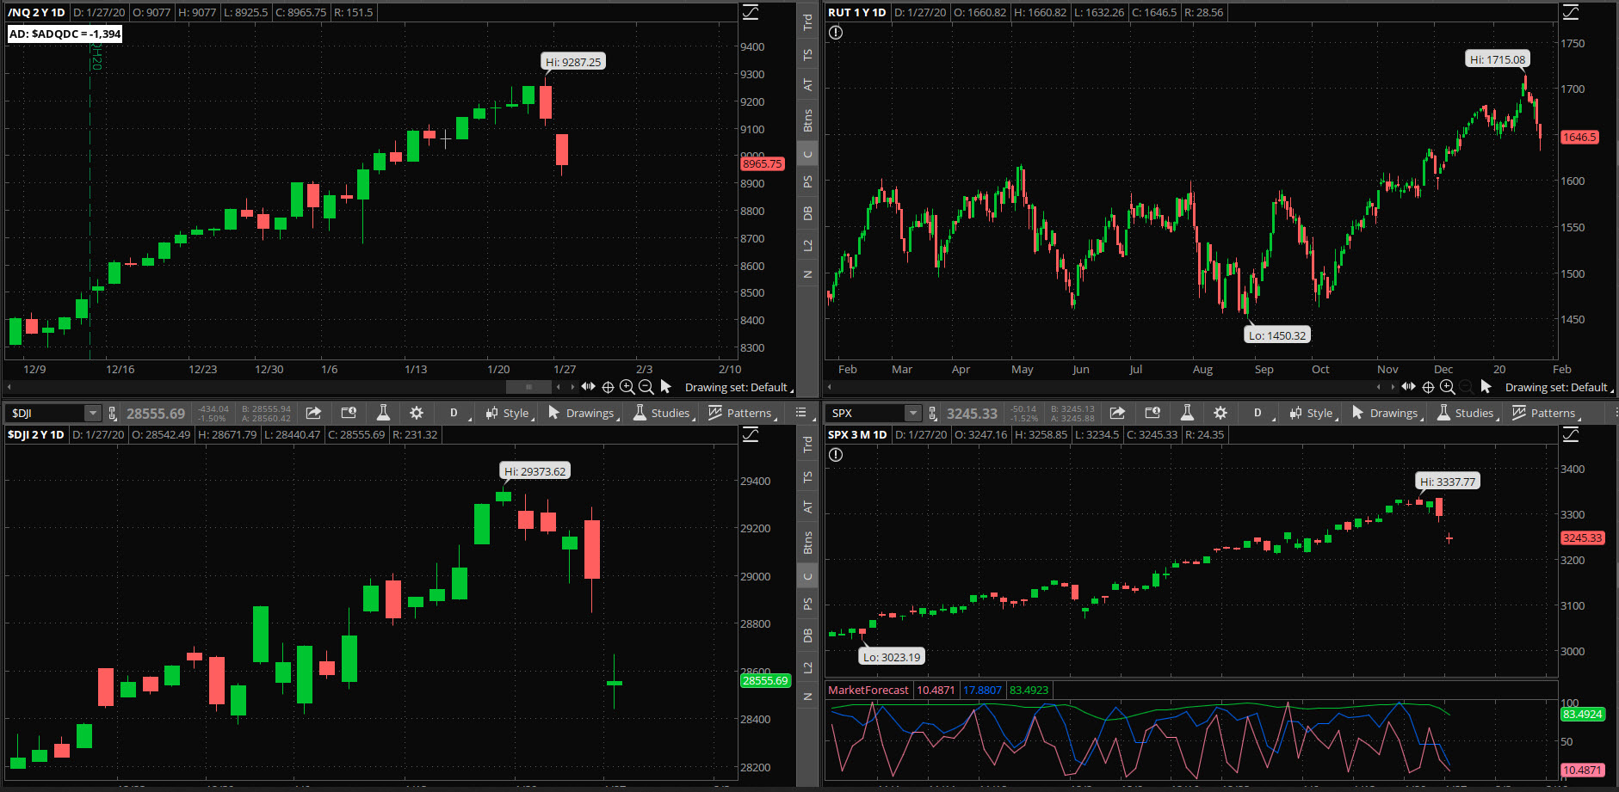Image resolution: width=1619 pixels, height=792 pixels.
Task: Click zoom in magnifier under RUT chart
Action: tap(1448, 387)
